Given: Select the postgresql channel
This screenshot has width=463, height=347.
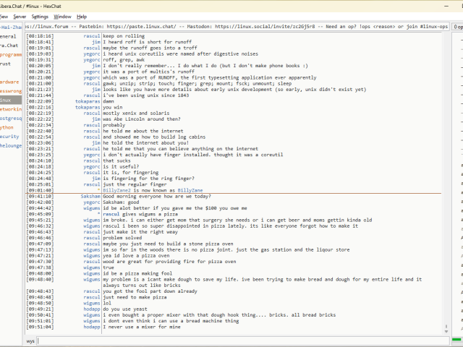Looking at the screenshot, I should pyautogui.click(x=10, y=118).
